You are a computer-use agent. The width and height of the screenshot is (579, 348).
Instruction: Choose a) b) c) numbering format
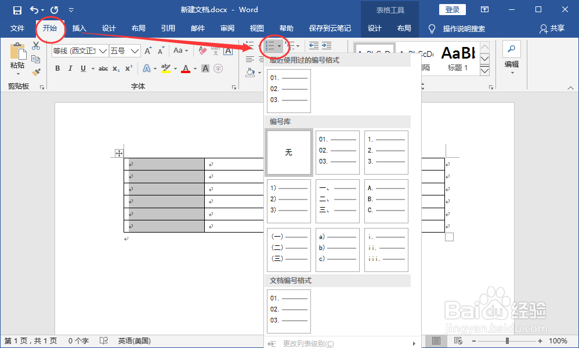tap(338, 250)
